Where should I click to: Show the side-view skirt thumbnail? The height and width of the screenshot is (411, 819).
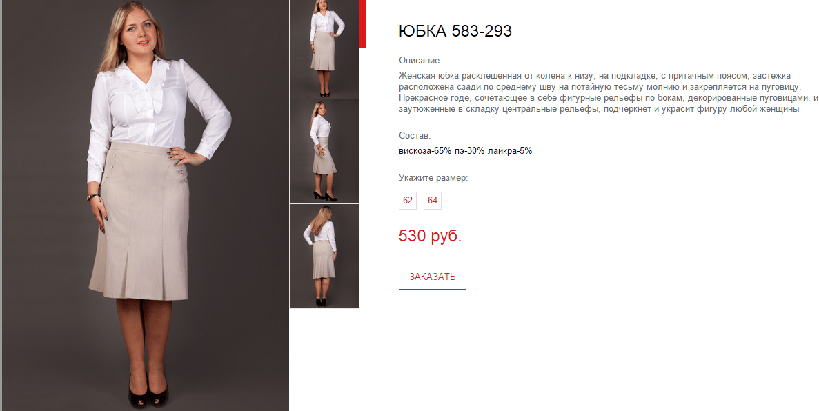coord(324,152)
